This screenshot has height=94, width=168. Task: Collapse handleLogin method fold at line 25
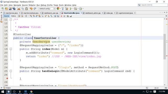point(11,71)
